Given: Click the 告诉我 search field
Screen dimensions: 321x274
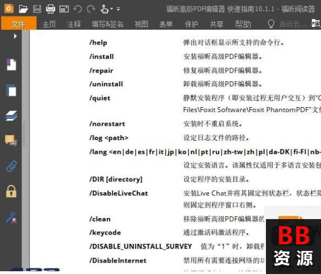Looking at the screenshot, I should pyautogui.click(x=293, y=25).
